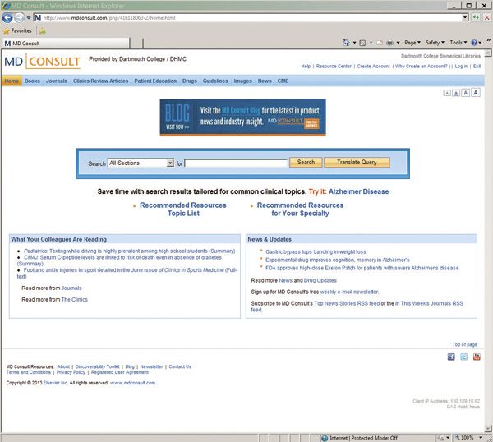Open Recommended Resources for Your Specialty
The width and height of the screenshot is (493, 442).
click(300, 209)
